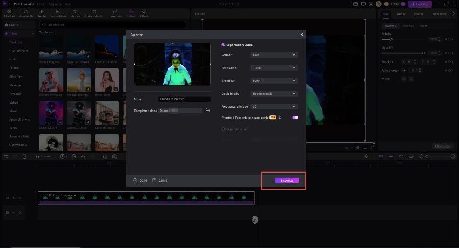This screenshot has height=248, width=459.
Task: Open the Fichier menu
Action: 41,4
